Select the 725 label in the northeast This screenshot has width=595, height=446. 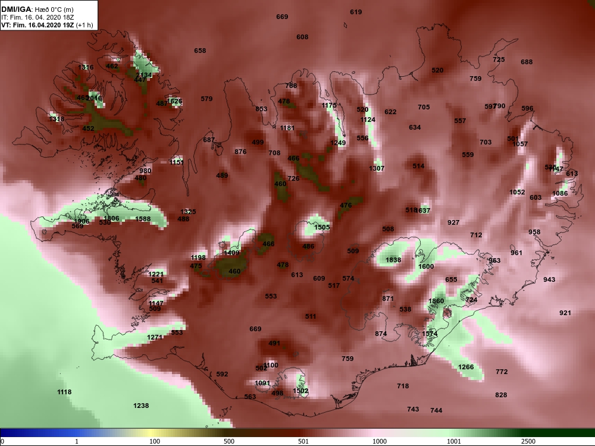499,59
